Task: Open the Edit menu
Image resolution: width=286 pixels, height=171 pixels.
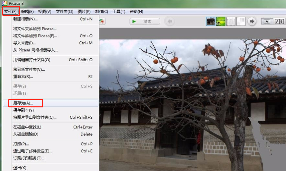Action: click(x=27, y=12)
